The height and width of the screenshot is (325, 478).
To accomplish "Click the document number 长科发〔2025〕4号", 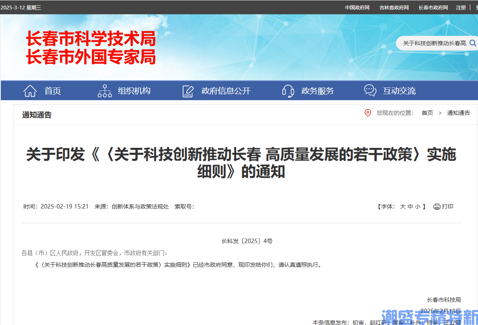I will [x=247, y=241].
